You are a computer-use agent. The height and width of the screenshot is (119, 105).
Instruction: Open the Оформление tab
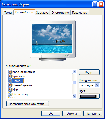click(x=60, y=13)
